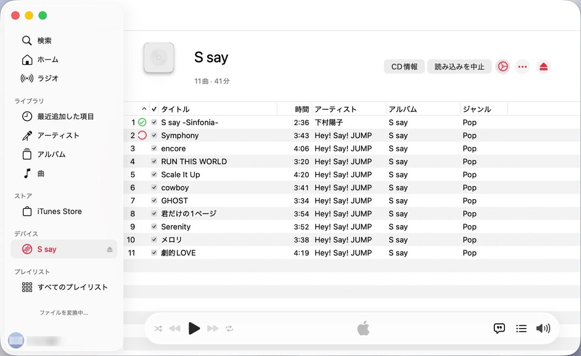Click the 4:20 duration of Scale It Up
581x356 pixels.
pos(301,174)
